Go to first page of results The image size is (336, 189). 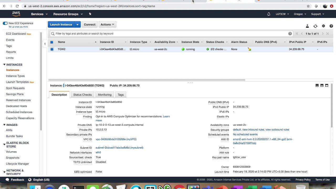pos(297,34)
